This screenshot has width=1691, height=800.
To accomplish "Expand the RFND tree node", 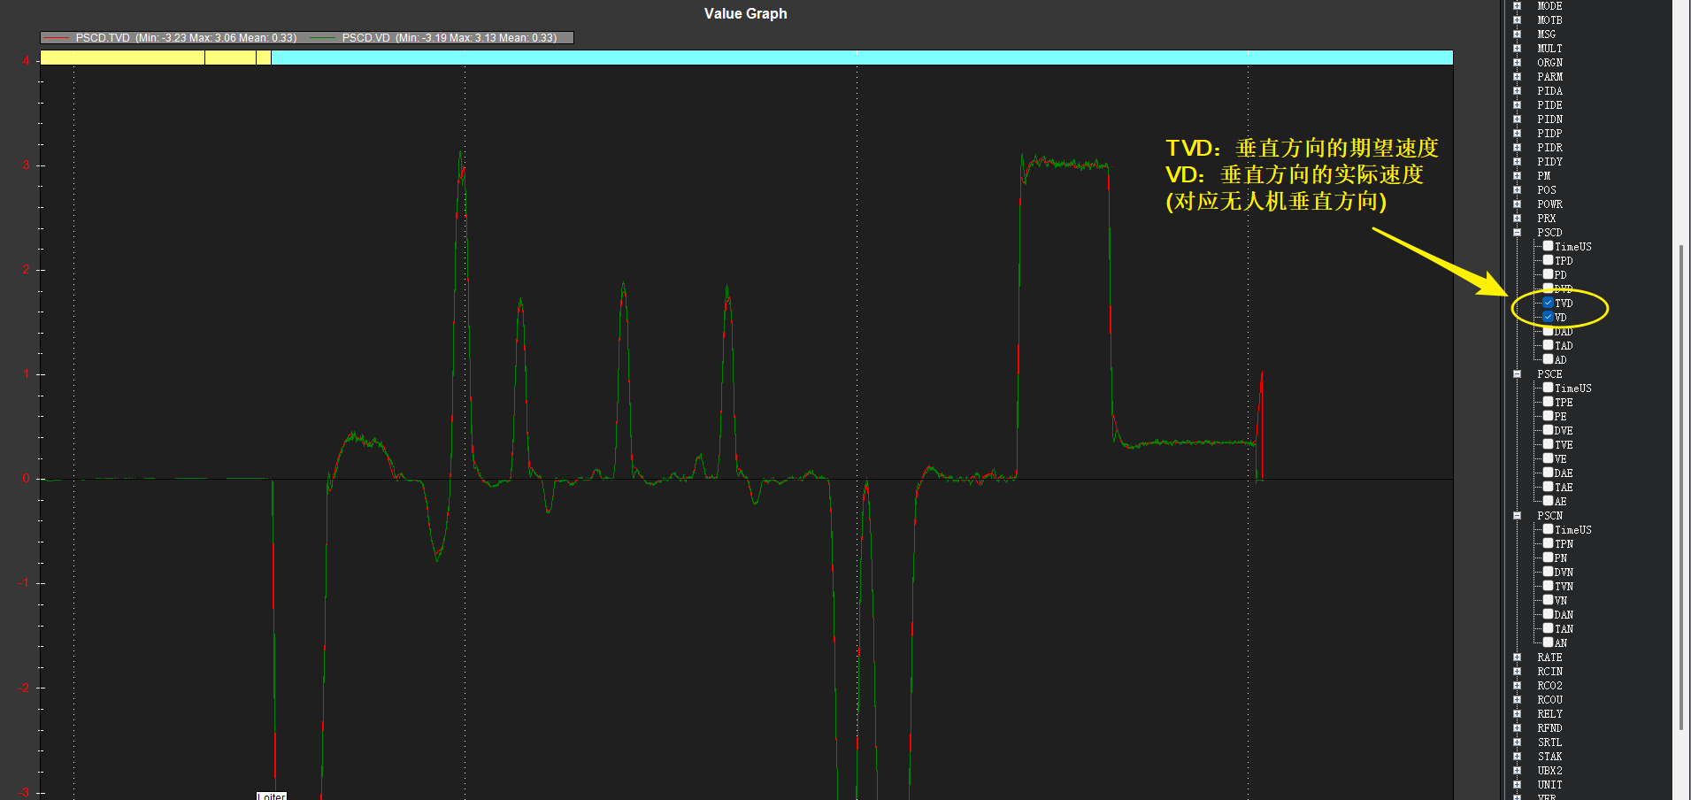I will click(x=1517, y=728).
